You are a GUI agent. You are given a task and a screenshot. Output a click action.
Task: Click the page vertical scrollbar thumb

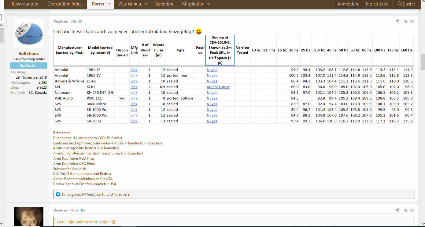tap(423, 61)
